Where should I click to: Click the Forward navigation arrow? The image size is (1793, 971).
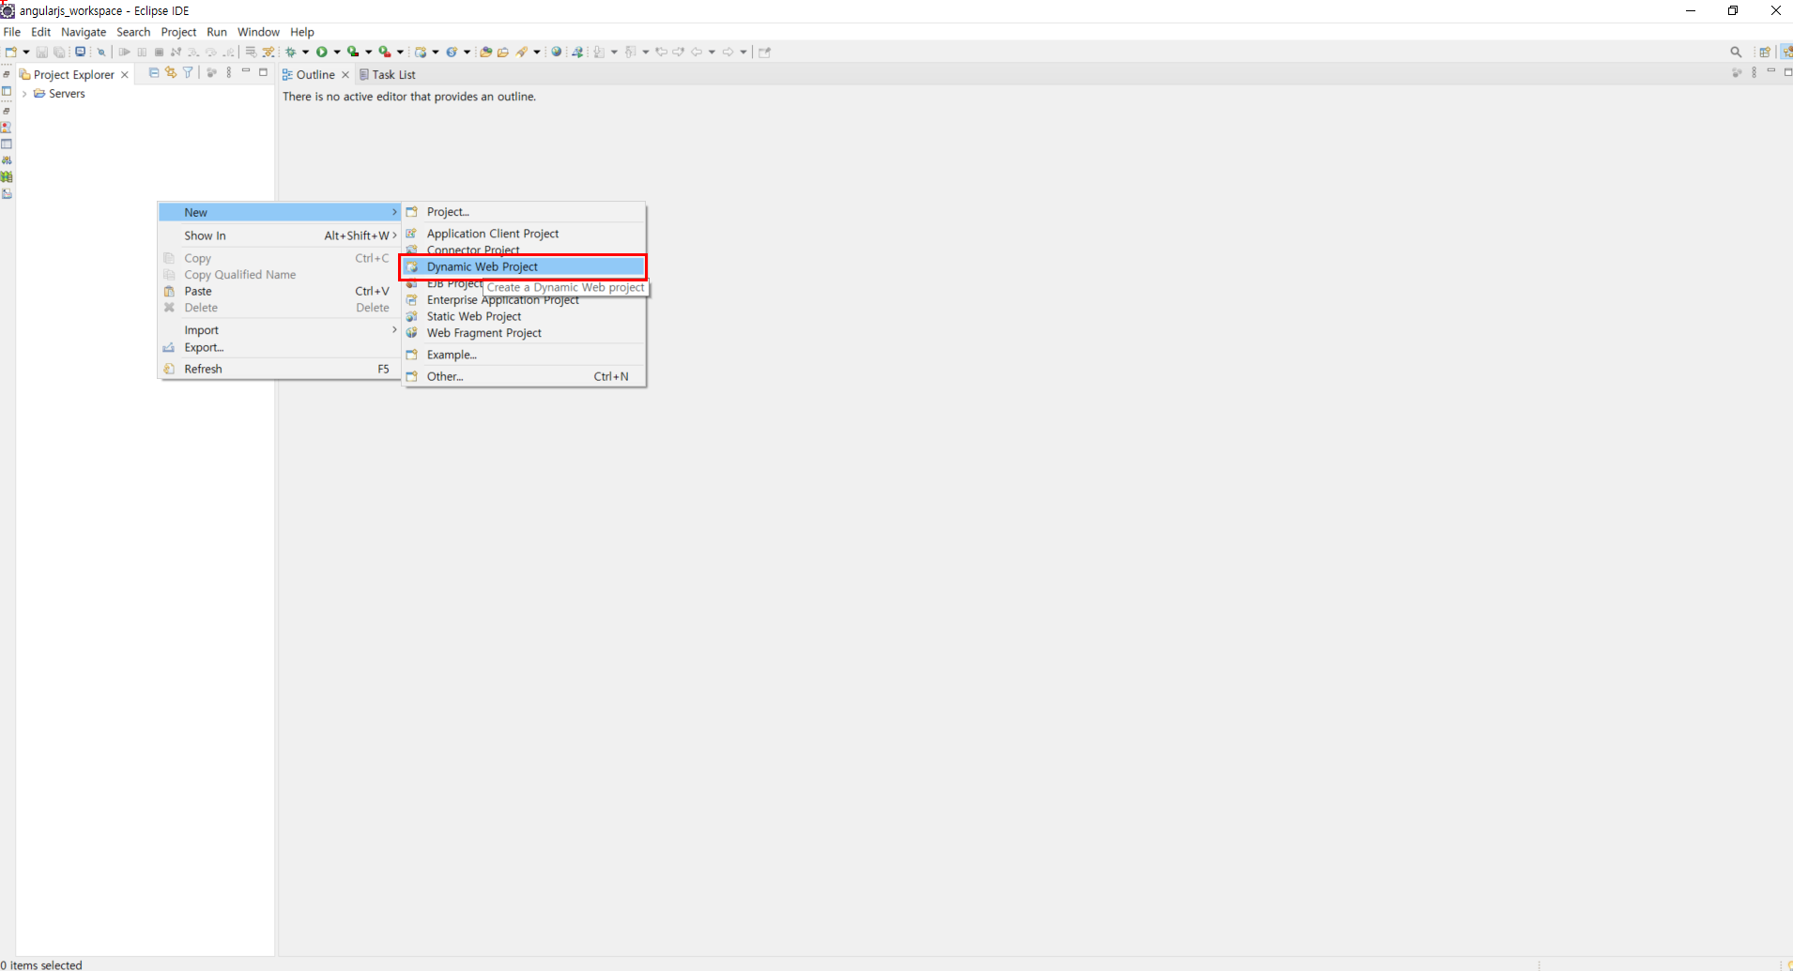click(x=728, y=52)
